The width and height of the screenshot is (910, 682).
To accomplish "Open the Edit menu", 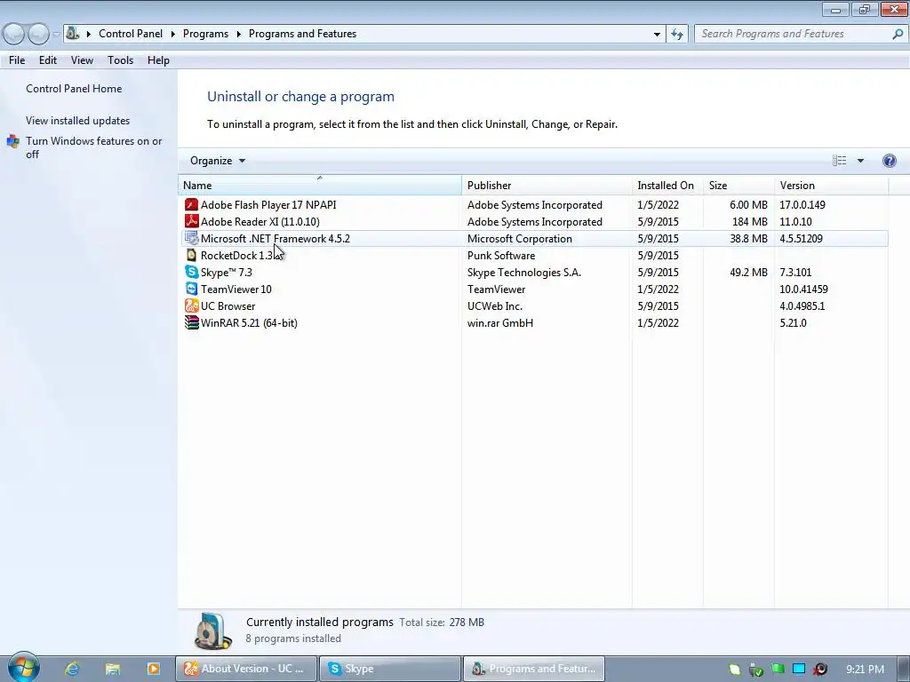I will coord(48,60).
